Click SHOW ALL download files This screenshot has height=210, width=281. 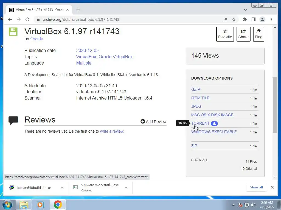click(x=199, y=160)
